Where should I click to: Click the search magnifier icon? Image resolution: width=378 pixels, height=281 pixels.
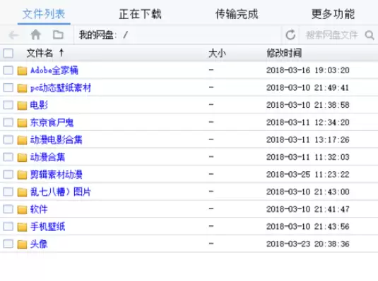(370, 35)
